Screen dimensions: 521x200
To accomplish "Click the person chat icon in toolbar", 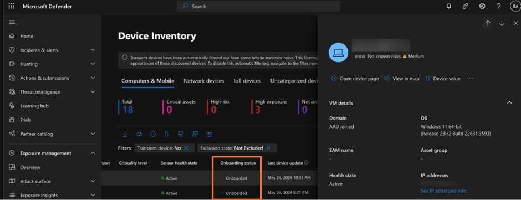I will coord(195,134).
